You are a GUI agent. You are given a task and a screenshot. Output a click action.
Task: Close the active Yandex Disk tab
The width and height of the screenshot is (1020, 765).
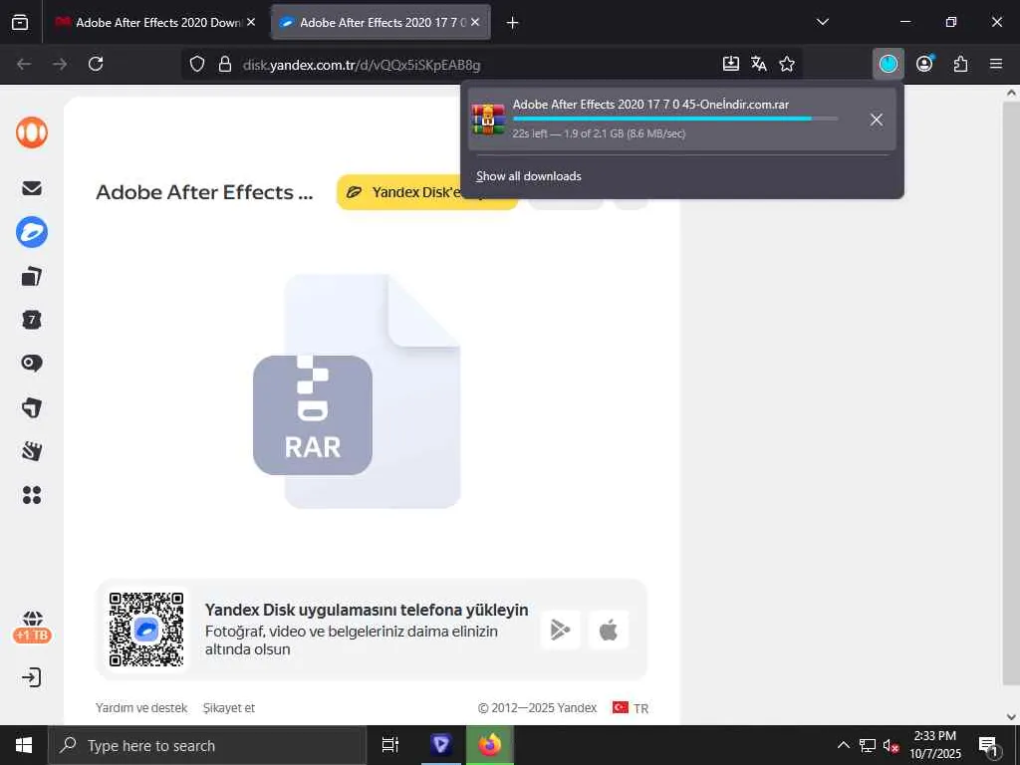475,22
